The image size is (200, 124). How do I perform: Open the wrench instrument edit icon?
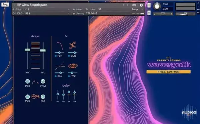(5, 5)
